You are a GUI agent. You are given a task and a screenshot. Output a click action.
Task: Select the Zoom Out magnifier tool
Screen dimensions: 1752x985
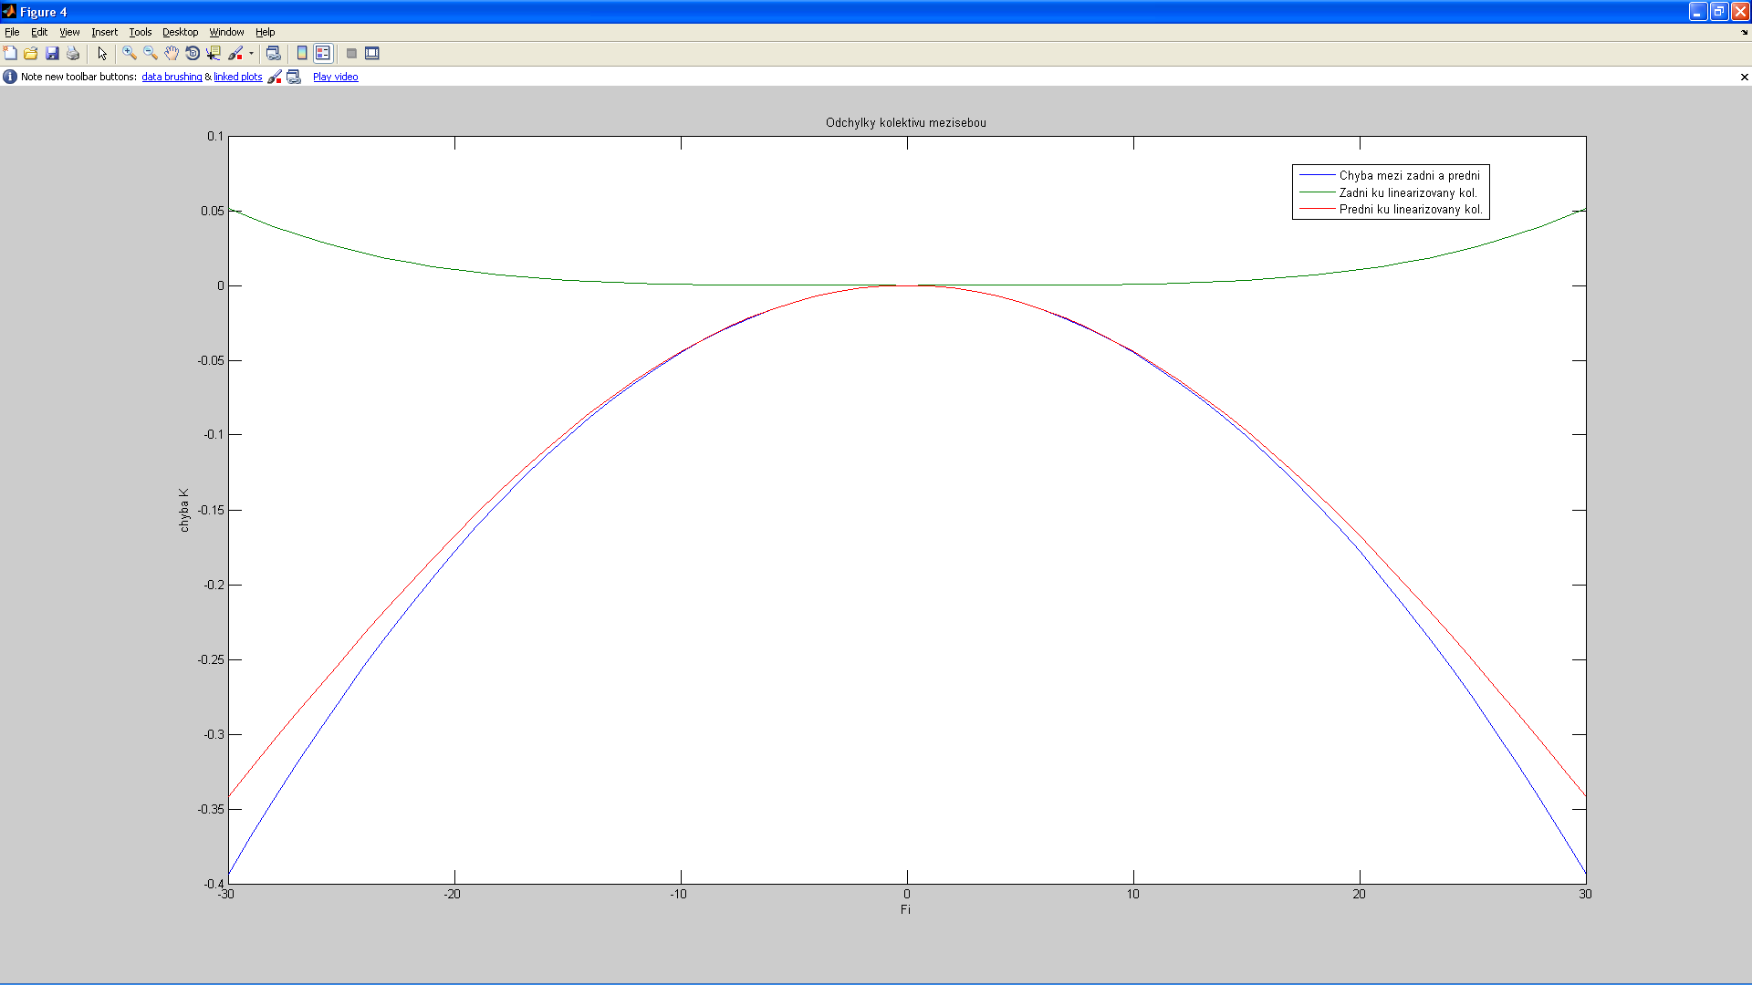click(x=151, y=53)
